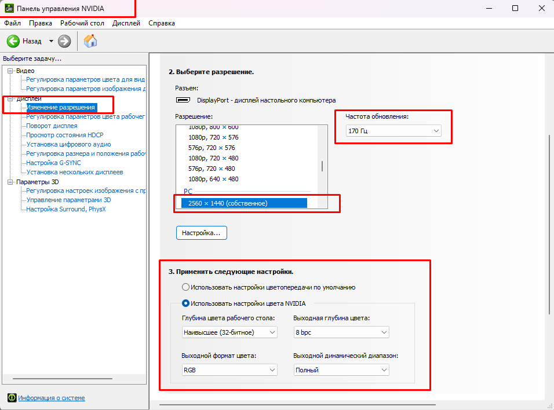Click the "Настройка..." button
The width and height of the screenshot is (554, 410).
pyautogui.click(x=201, y=233)
